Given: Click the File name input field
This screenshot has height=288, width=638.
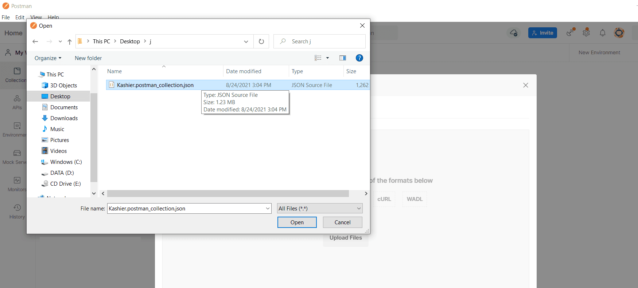Looking at the screenshot, I should pyautogui.click(x=186, y=208).
